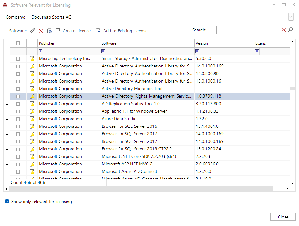Expand the Browser for SQL Server 2016 row
This screenshot has width=299, height=226.
tap(7, 127)
